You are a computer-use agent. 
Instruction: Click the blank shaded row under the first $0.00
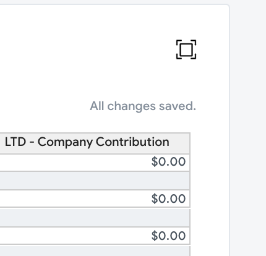point(95,181)
